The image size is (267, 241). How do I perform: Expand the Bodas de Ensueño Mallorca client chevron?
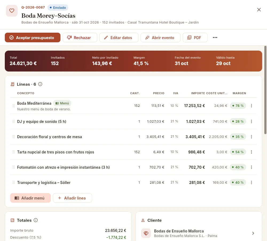point(253,233)
